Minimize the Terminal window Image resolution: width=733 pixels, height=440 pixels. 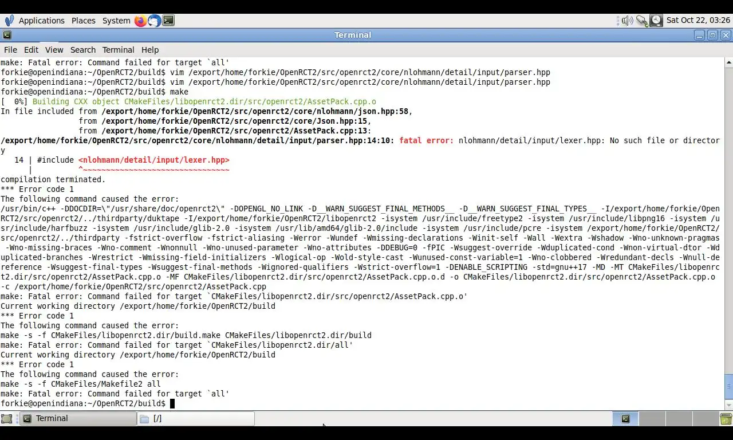(699, 35)
